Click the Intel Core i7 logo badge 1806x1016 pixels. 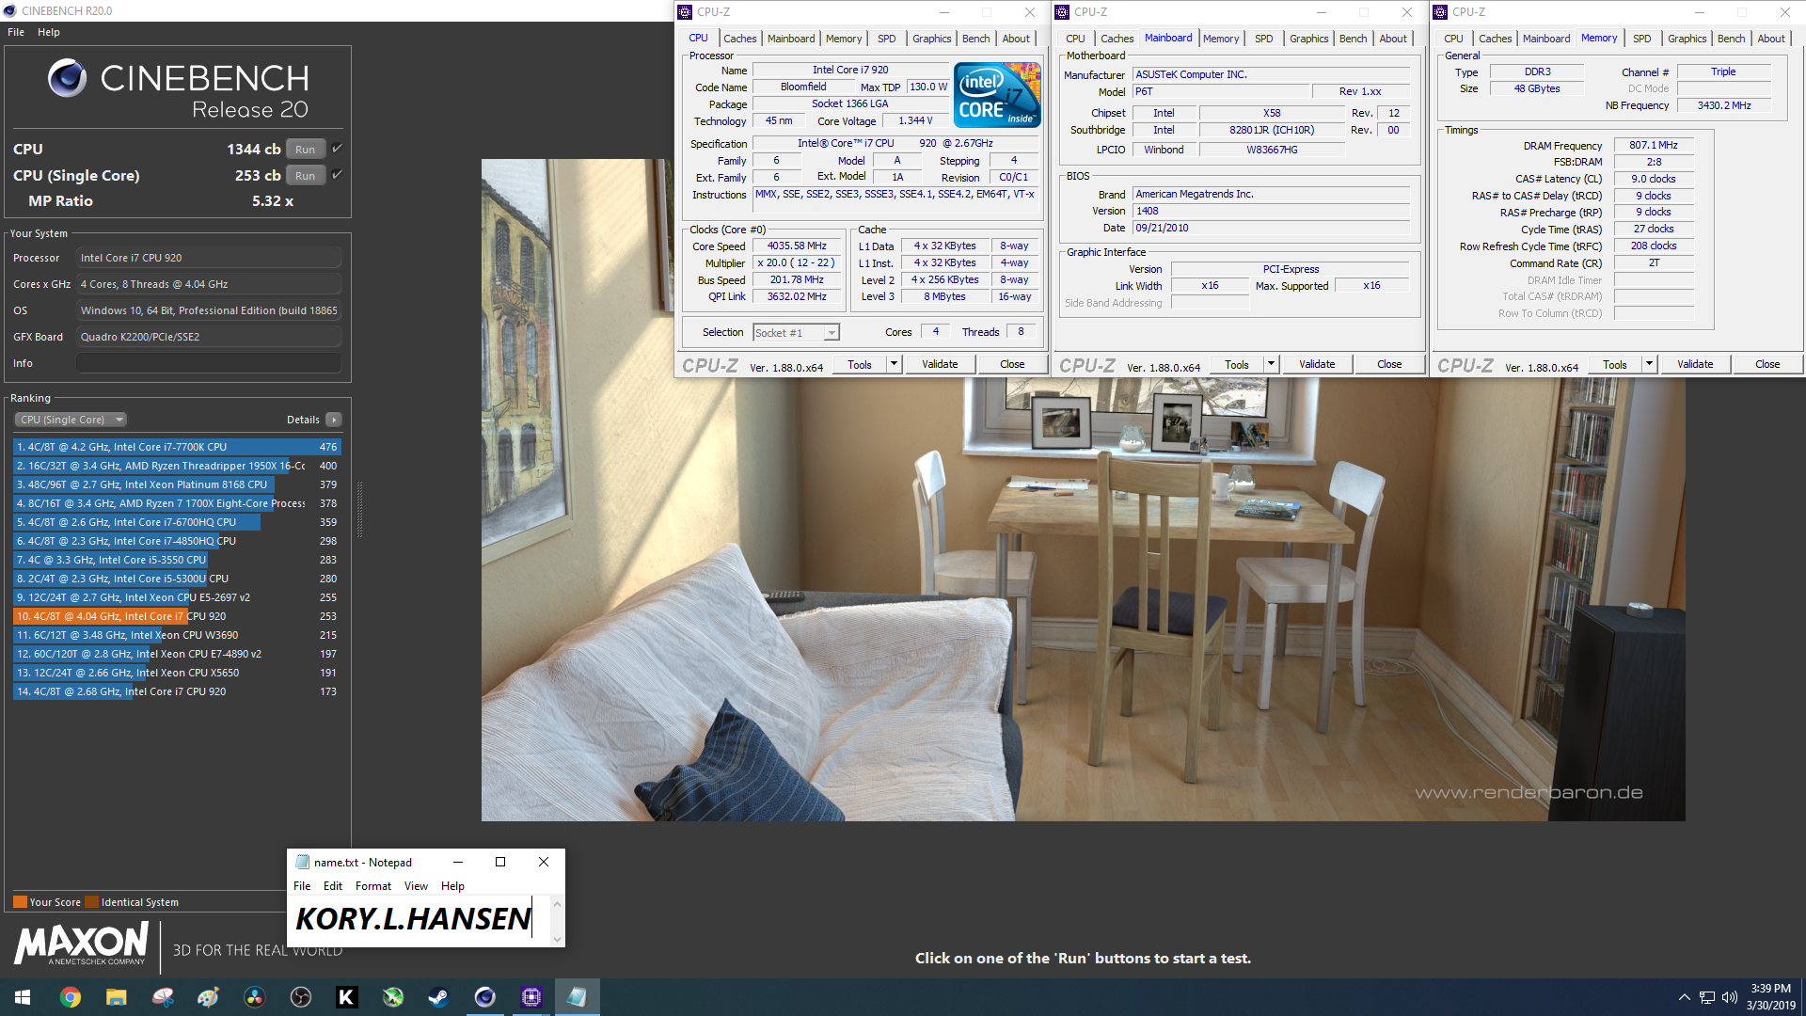997,95
